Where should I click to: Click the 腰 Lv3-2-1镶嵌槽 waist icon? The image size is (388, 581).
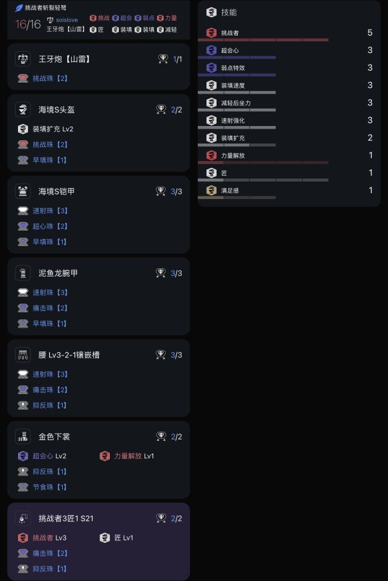click(x=23, y=355)
